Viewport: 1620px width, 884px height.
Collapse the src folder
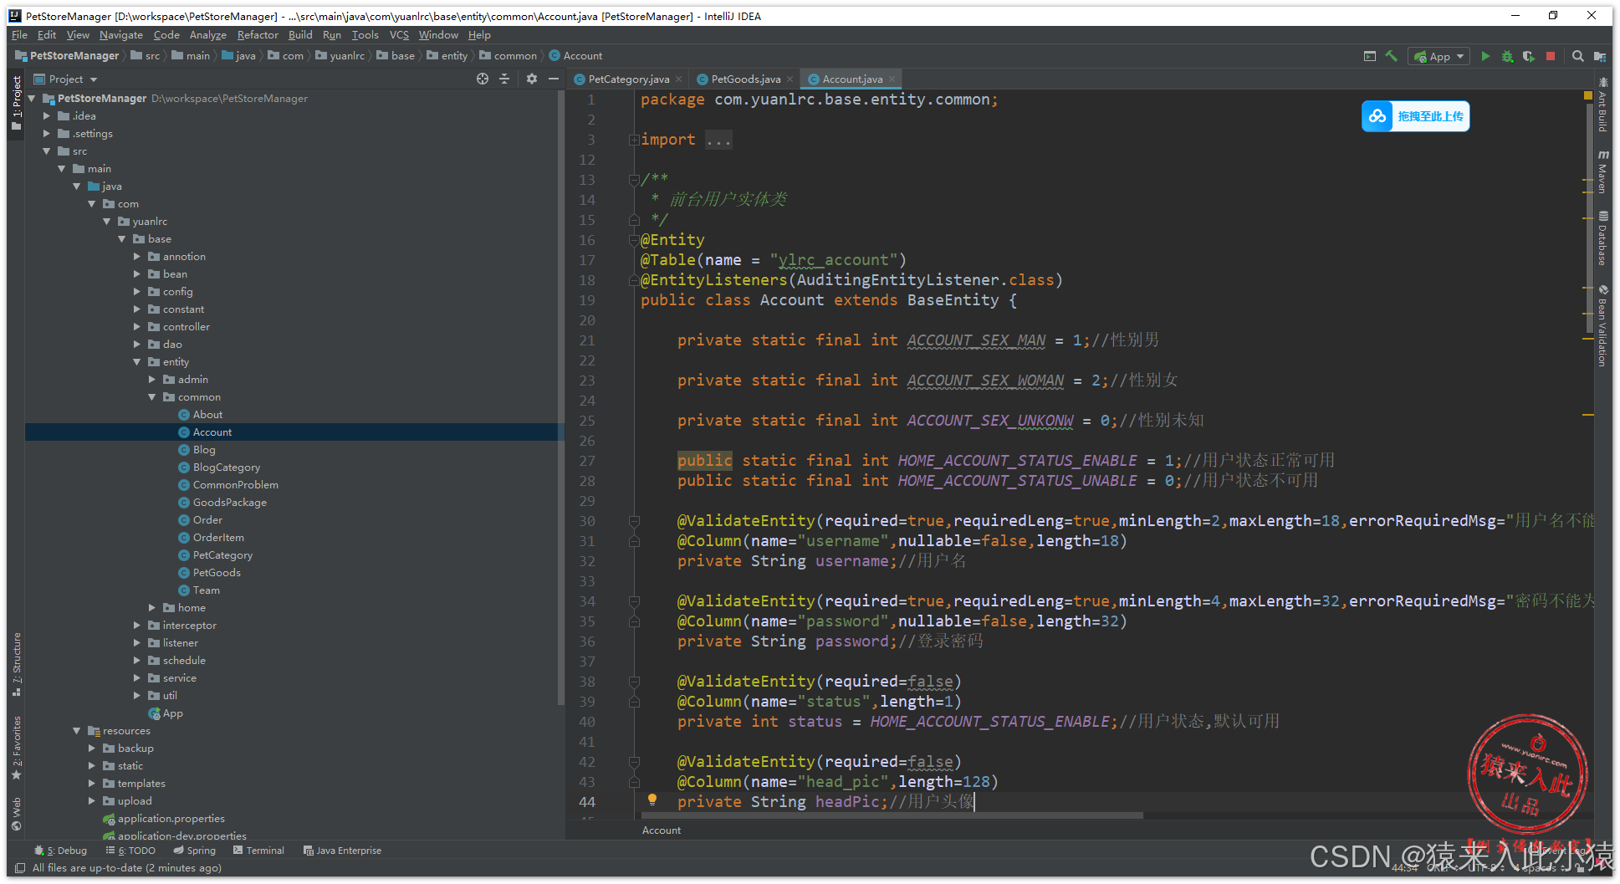tap(47, 151)
